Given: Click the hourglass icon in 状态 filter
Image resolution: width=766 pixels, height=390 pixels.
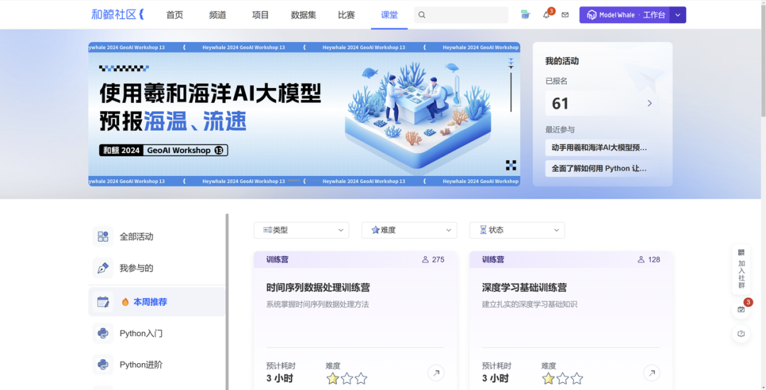Looking at the screenshot, I should click(x=483, y=230).
